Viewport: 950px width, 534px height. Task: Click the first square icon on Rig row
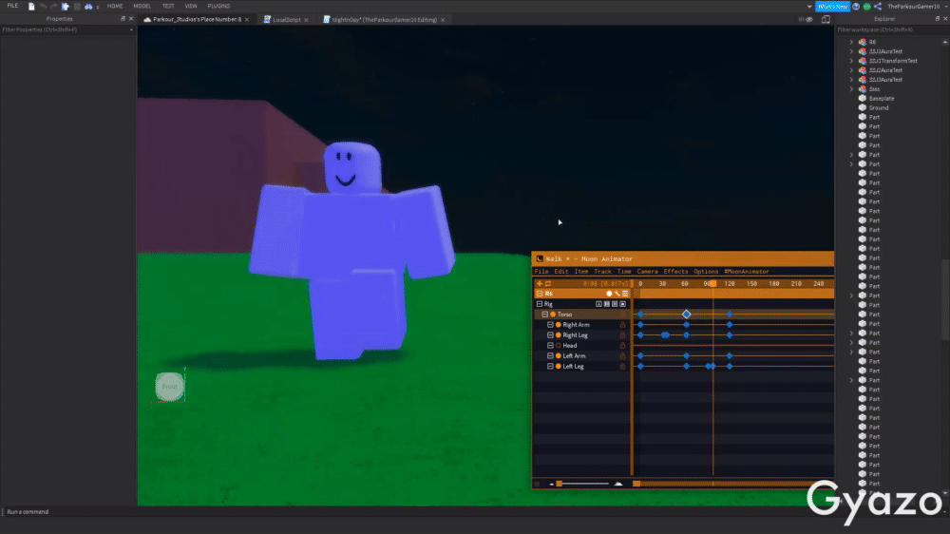click(x=598, y=304)
